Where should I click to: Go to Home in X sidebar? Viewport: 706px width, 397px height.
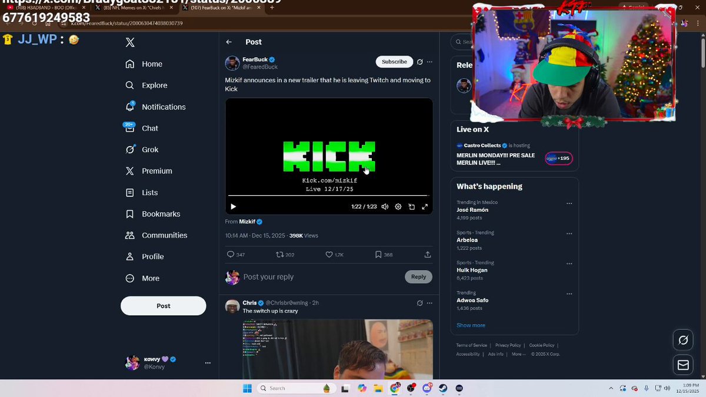coord(144,64)
